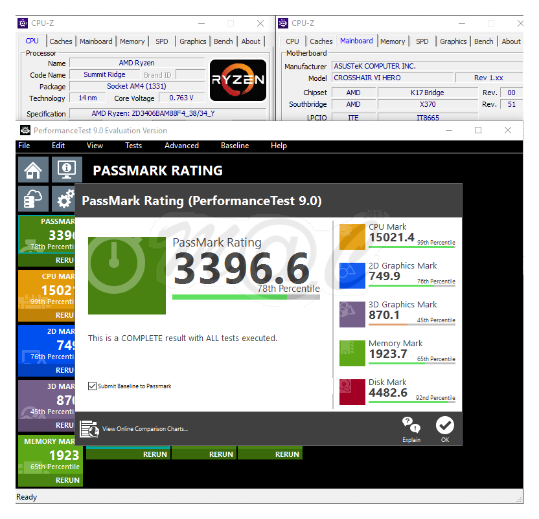Viewport: 539px width, 519px height.
Task: Click the right CPU-Z window title icon
Action: point(283,23)
